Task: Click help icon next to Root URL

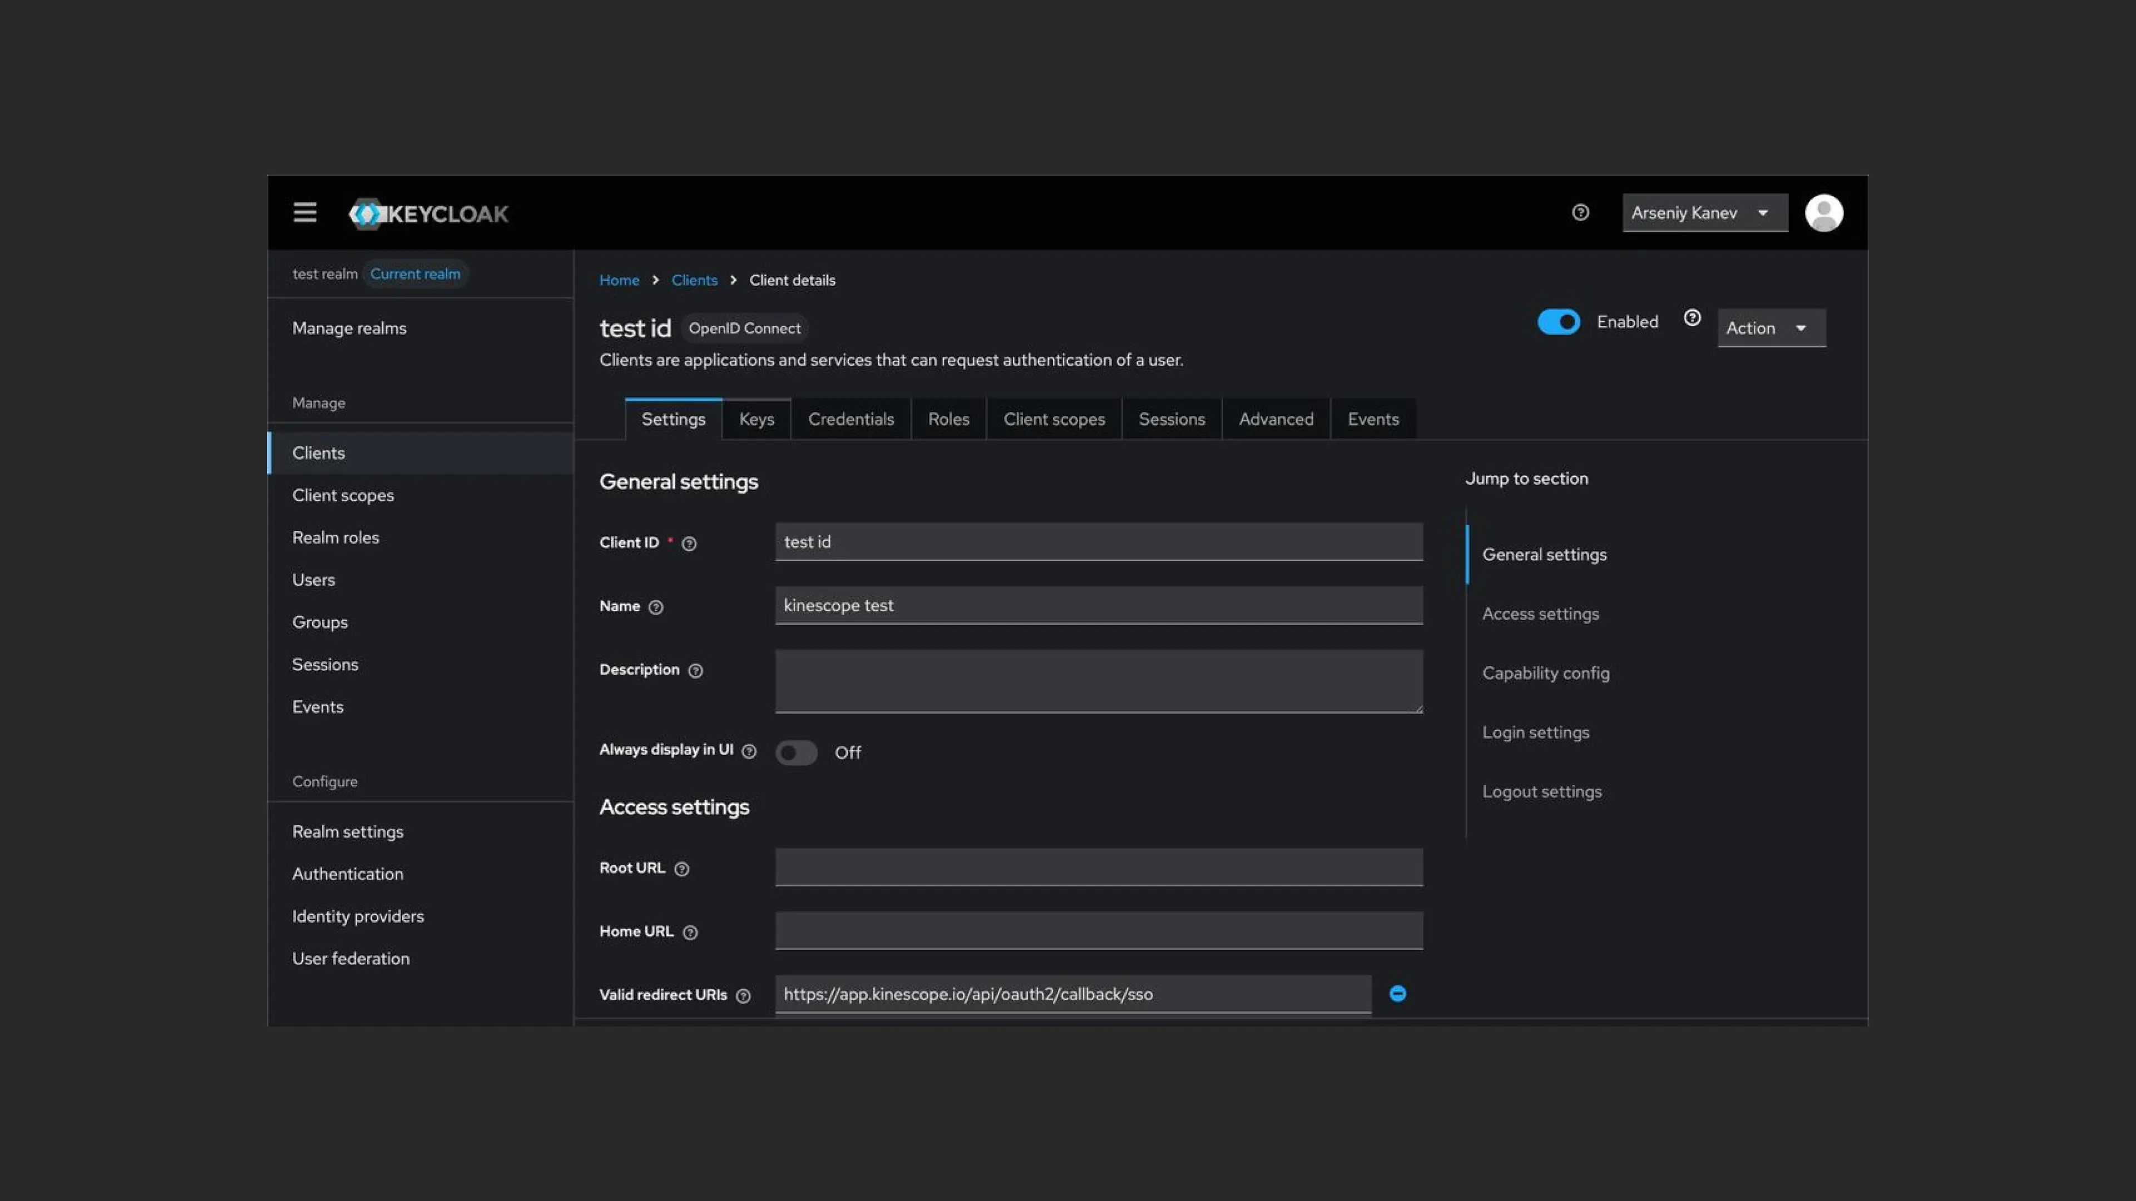Action: pyautogui.click(x=681, y=869)
